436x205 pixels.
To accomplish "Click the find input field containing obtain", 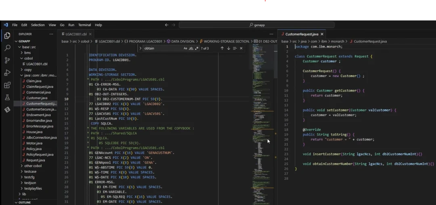I will [x=161, y=48].
